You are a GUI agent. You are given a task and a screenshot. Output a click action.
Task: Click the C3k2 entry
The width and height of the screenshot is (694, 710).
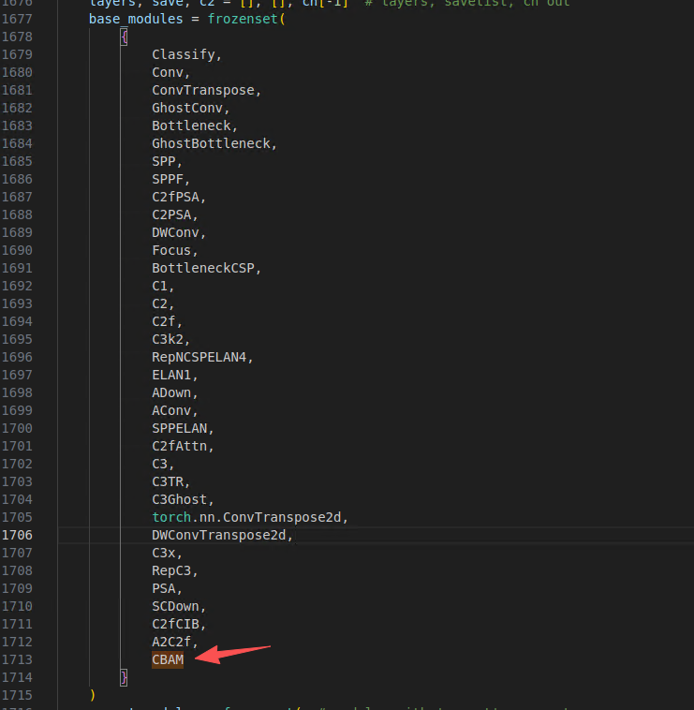coord(168,339)
